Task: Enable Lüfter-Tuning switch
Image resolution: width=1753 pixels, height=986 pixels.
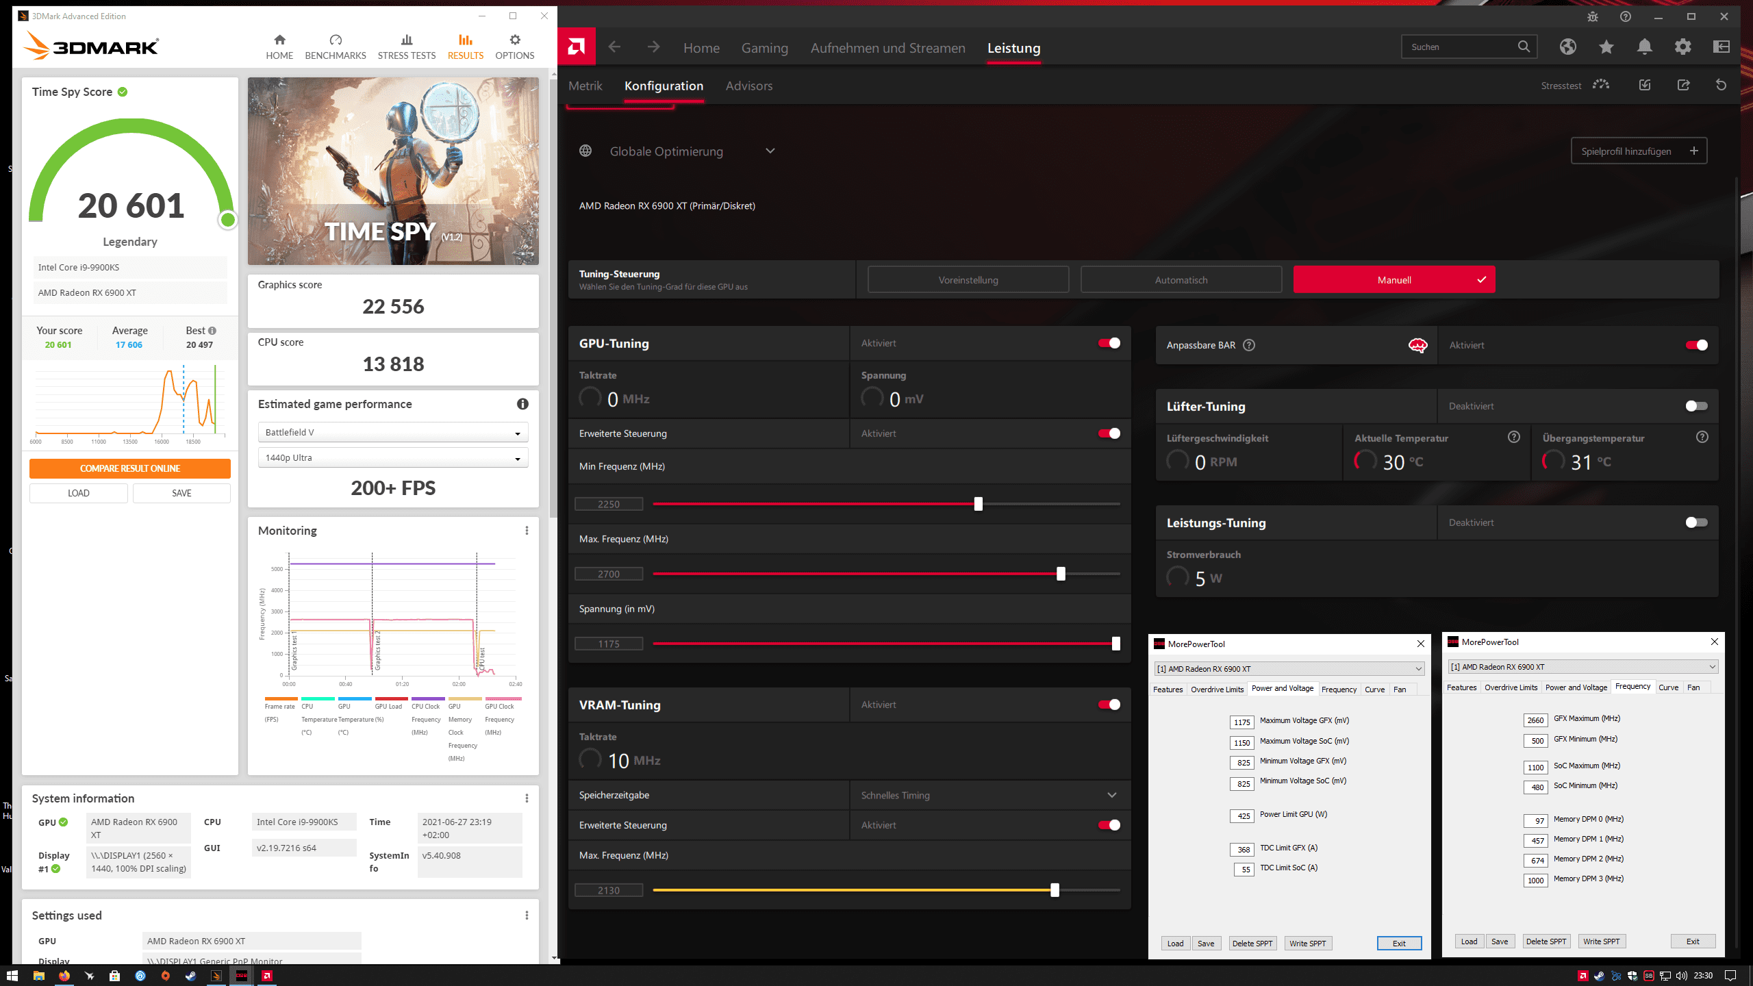Action: click(1697, 406)
